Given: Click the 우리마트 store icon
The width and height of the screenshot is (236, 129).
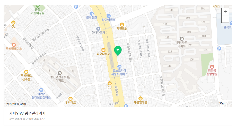Looking at the screenshot, I should 71,99.
